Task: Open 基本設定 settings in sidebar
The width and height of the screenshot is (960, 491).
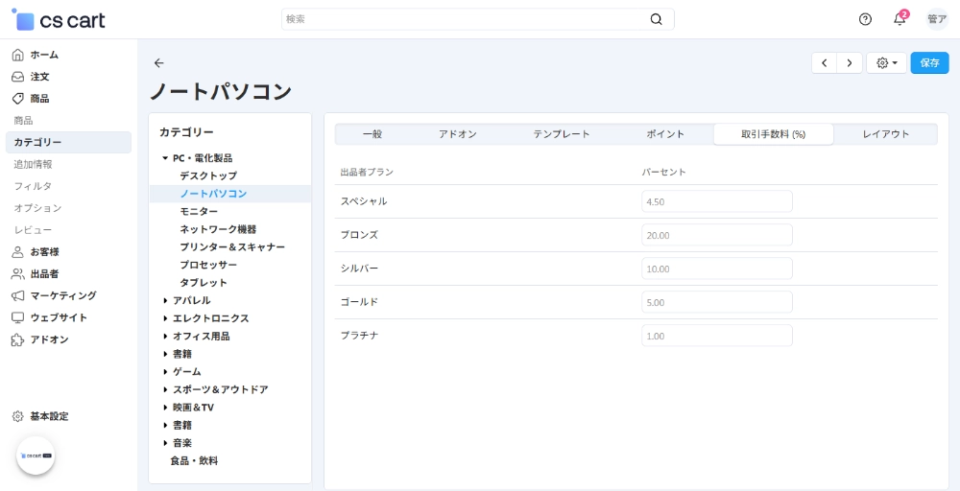Action: click(x=48, y=416)
